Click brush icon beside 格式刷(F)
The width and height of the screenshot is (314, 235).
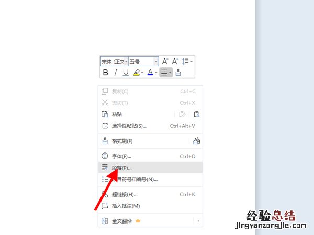tap(105, 141)
